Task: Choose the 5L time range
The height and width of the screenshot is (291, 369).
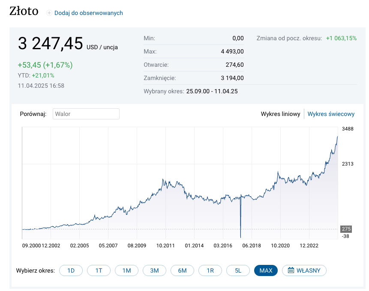Action: click(238, 270)
